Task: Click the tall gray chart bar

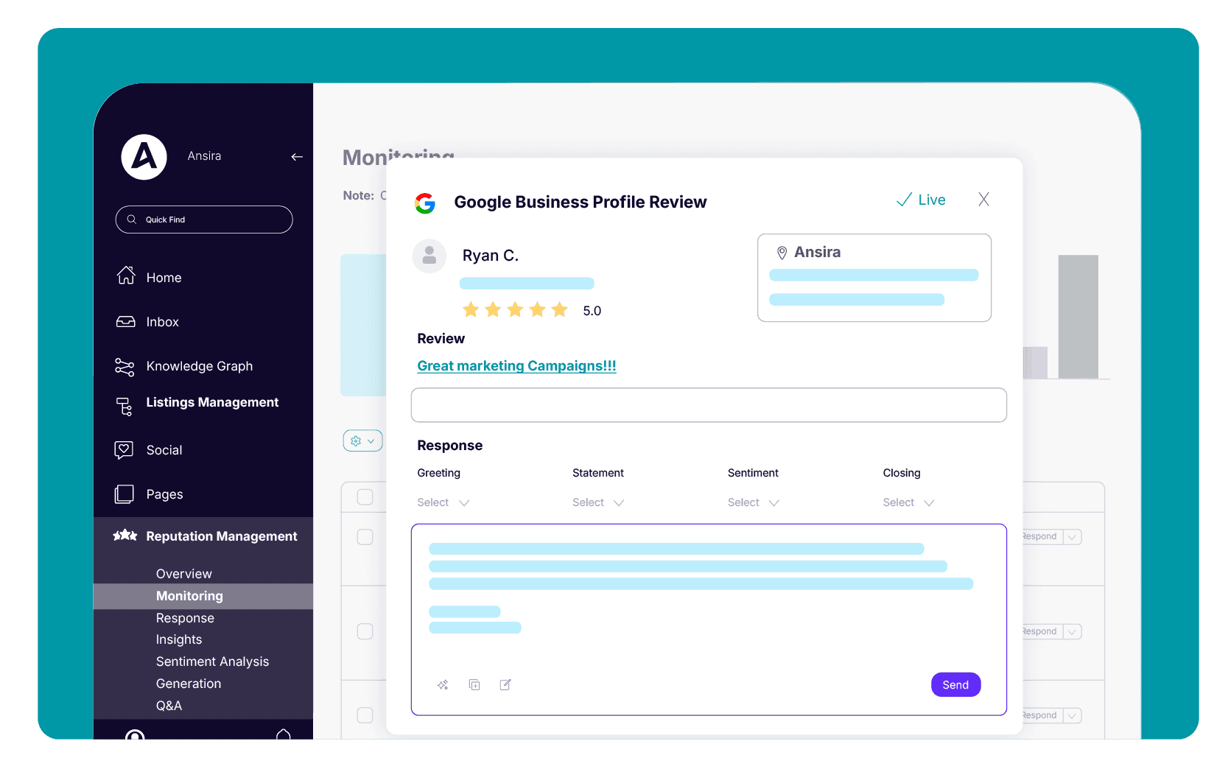Action: (1078, 317)
